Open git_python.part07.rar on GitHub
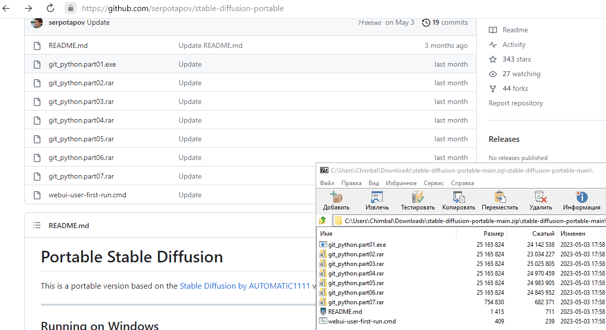The image size is (606, 330). pos(81,176)
